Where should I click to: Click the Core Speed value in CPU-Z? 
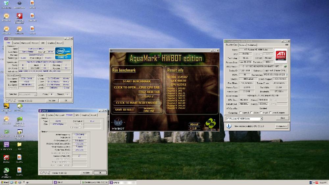coord(26,79)
